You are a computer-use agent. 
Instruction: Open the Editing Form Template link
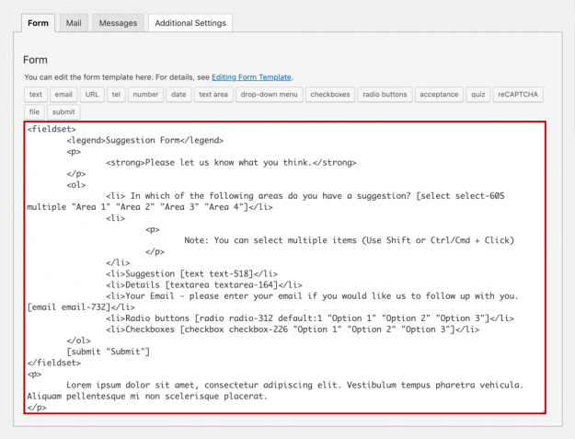point(252,77)
